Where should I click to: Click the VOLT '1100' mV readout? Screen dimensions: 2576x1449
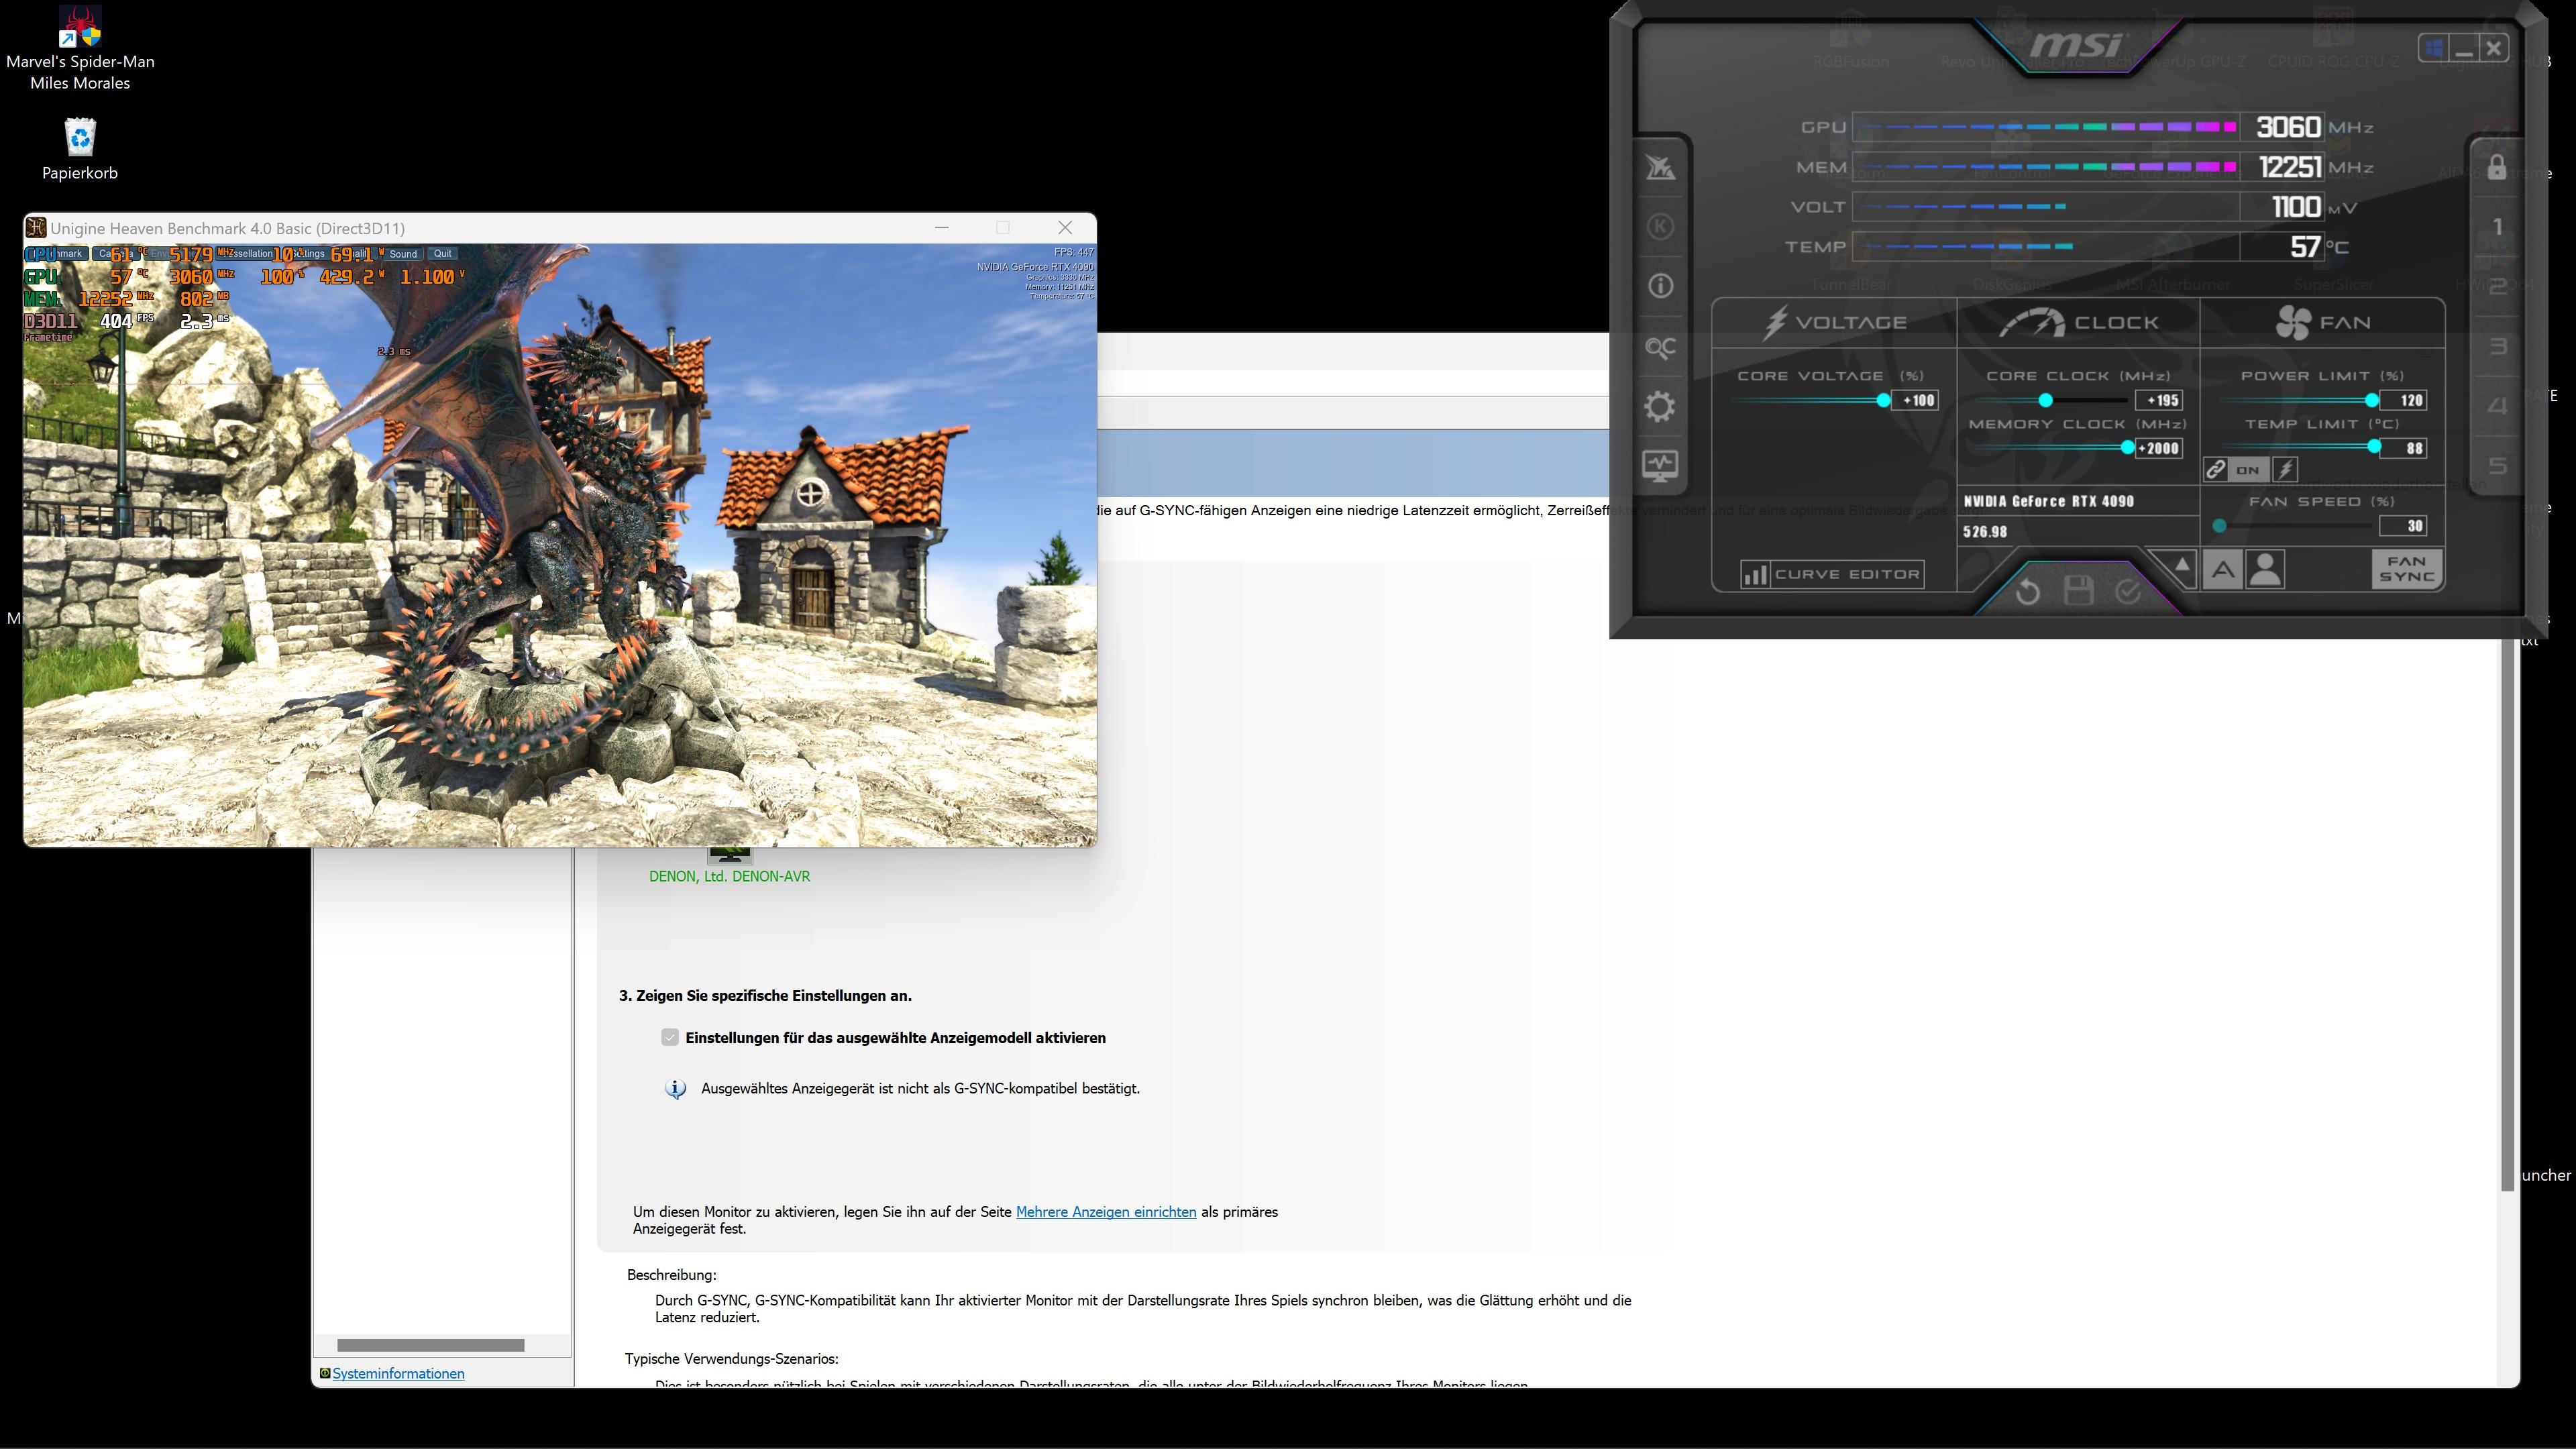(2296, 206)
